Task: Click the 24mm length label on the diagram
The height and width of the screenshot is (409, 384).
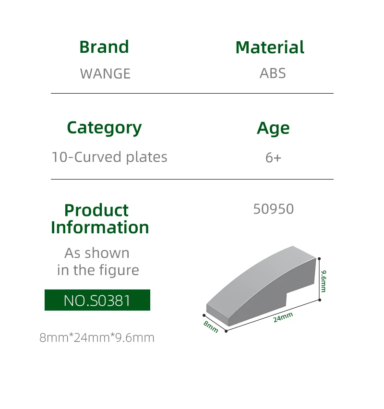Action: pos(283,317)
